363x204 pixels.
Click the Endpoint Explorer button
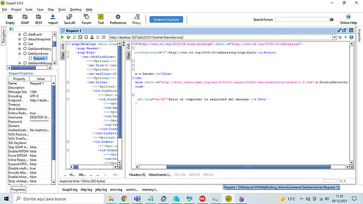tap(166, 19)
